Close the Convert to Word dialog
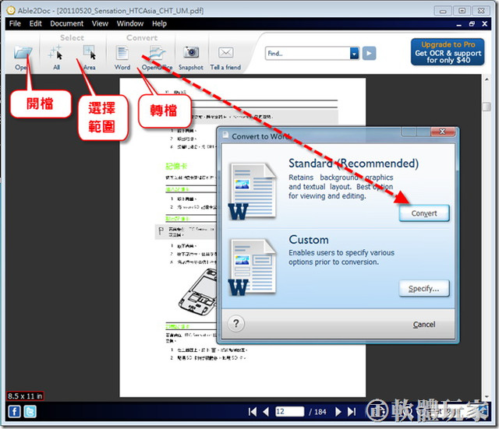This screenshot has height=429, width=499. 442,132
